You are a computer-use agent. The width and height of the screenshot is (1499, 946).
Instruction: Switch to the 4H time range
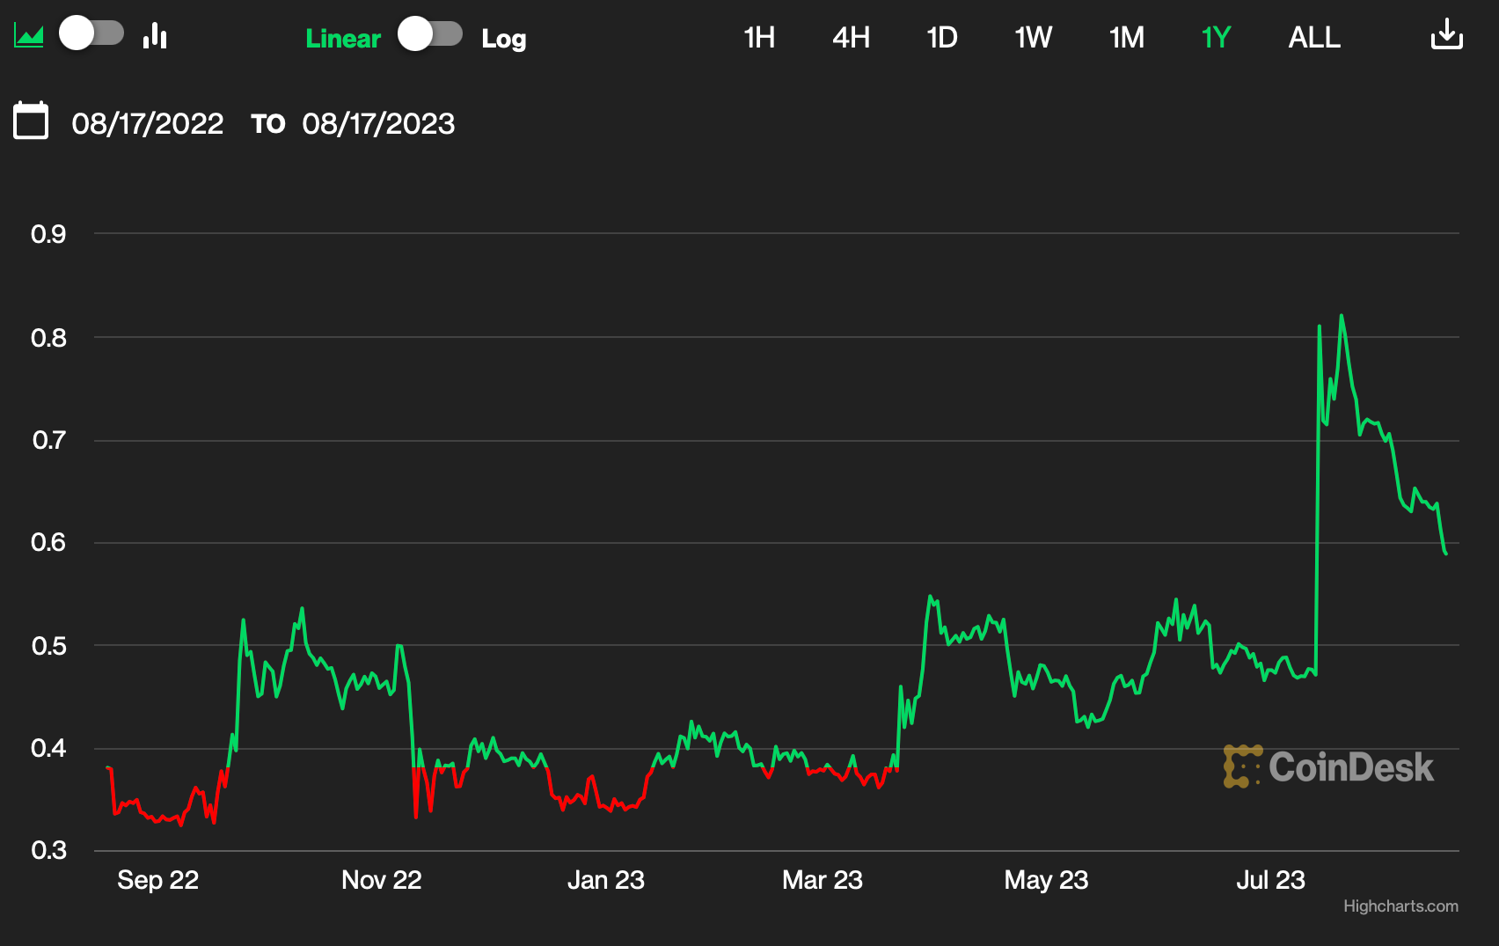tap(851, 38)
